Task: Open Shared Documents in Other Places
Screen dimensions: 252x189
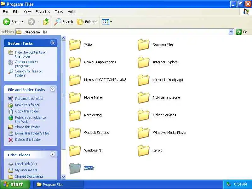Action: coord(29,176)
